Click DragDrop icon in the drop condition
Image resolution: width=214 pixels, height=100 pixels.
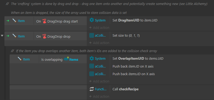(x=44, y=36)
